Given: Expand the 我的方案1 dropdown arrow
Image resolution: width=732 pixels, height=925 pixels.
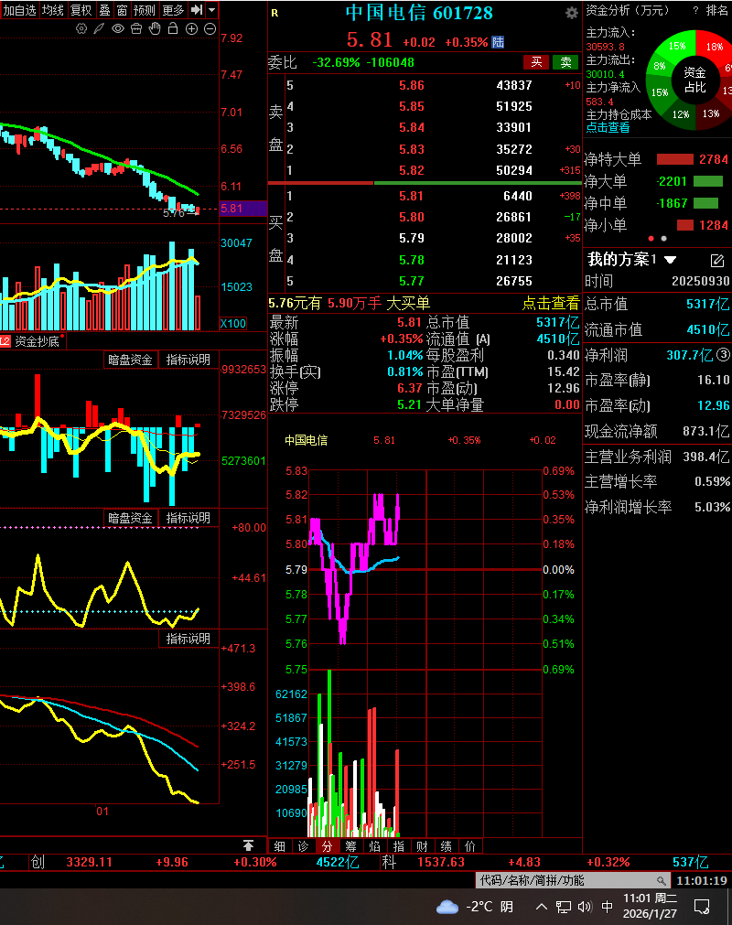Looking at the screenshot, I should (670, 260).
